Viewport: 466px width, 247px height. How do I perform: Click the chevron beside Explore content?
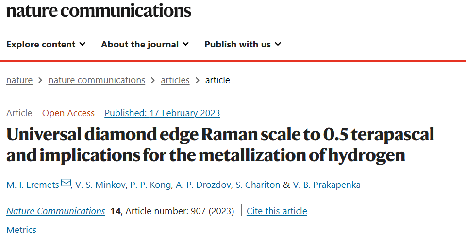pos(83,44)
